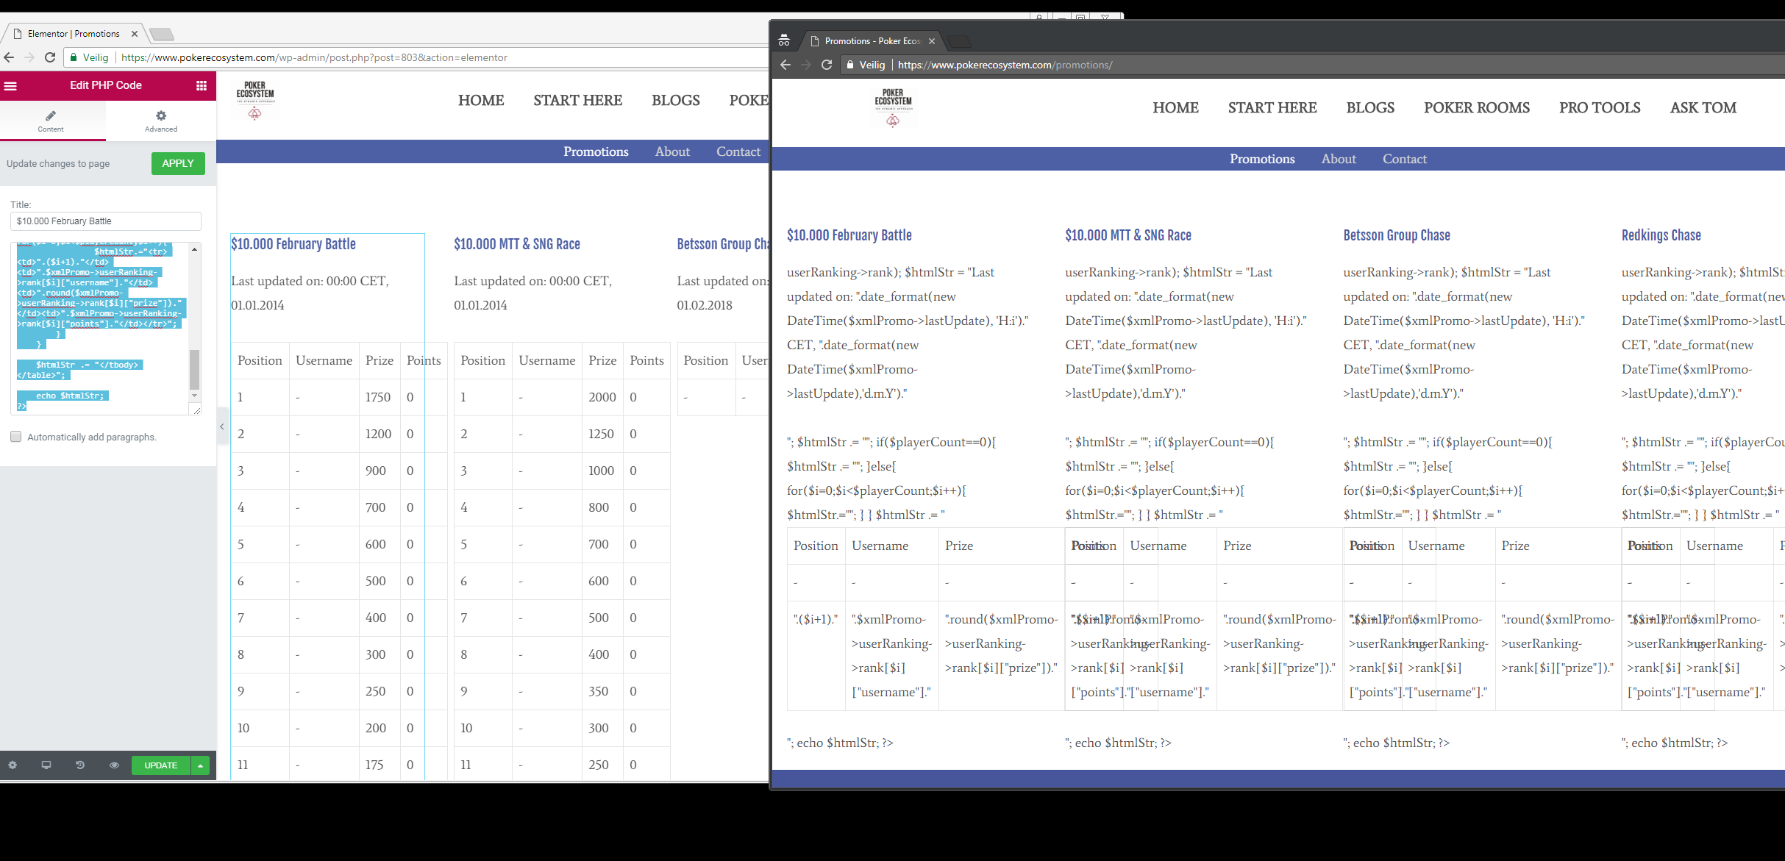The image size is (1785, 861).
Task: Go back in the Promotions browser window
Action: tap(785, 65)
